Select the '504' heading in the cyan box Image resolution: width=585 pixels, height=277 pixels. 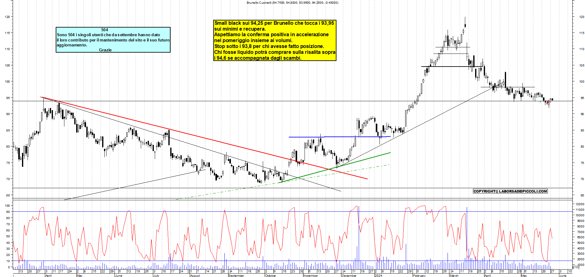[105, 30]
